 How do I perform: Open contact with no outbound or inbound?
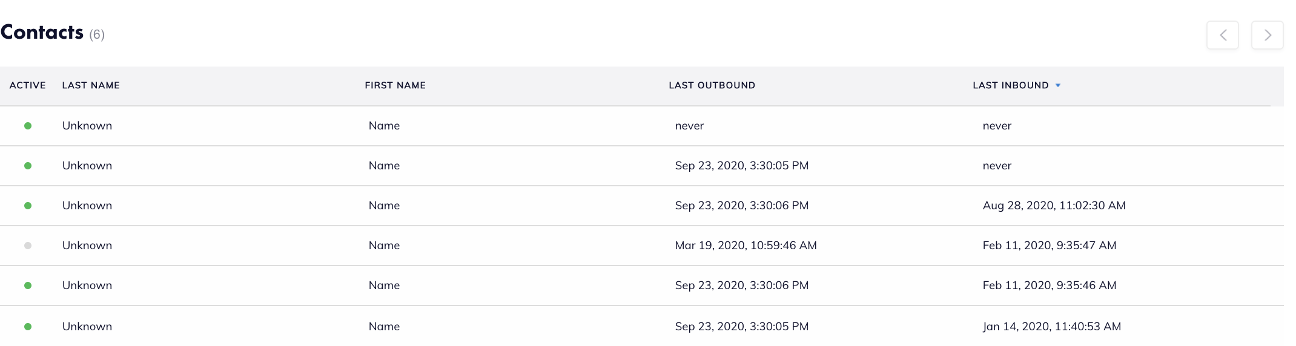[87, 126]
